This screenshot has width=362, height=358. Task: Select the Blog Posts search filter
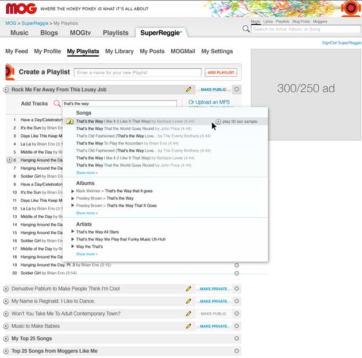click(x=301, y=21)
